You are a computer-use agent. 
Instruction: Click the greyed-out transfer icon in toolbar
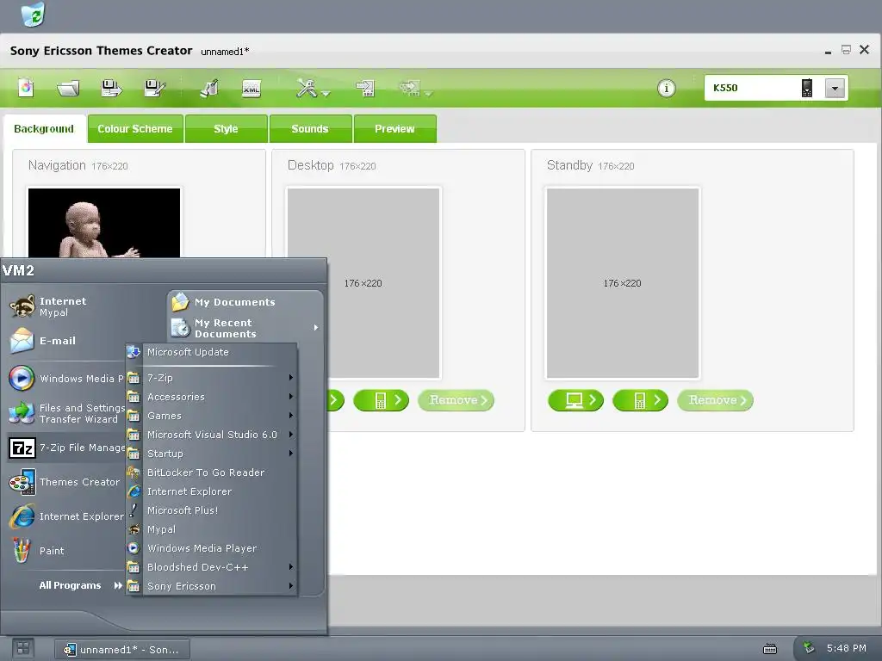[x=409, y=88]
